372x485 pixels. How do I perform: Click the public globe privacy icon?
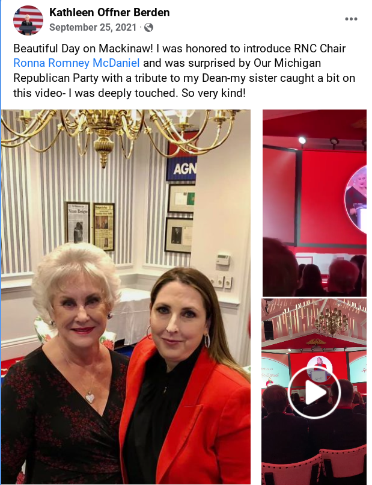(x=148, y=28)
